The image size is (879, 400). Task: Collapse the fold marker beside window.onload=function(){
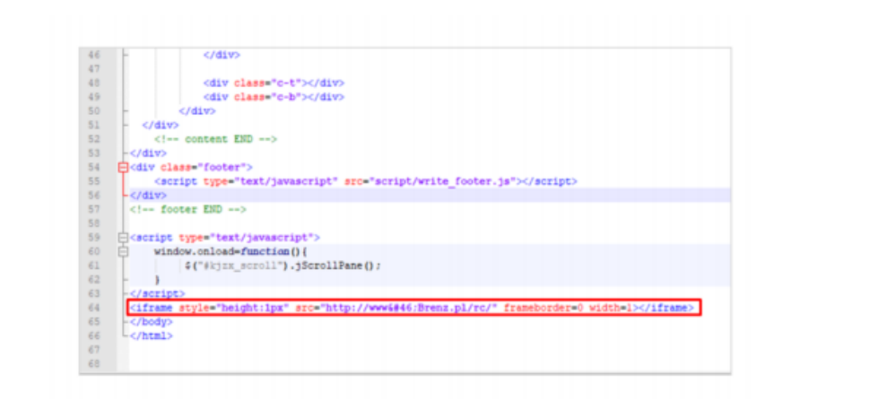(x=123, y=251)
